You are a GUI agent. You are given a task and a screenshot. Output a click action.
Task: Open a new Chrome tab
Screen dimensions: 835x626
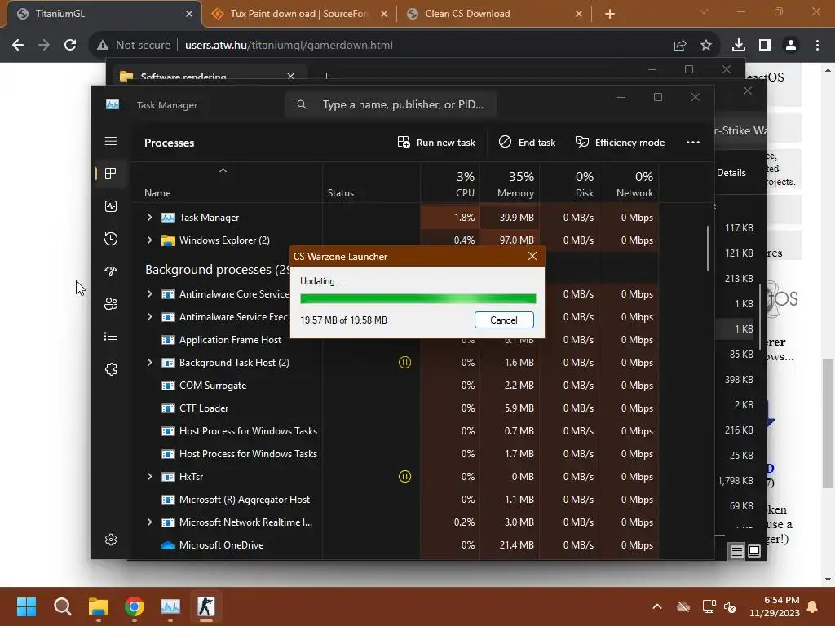click(x=610, y=15)
